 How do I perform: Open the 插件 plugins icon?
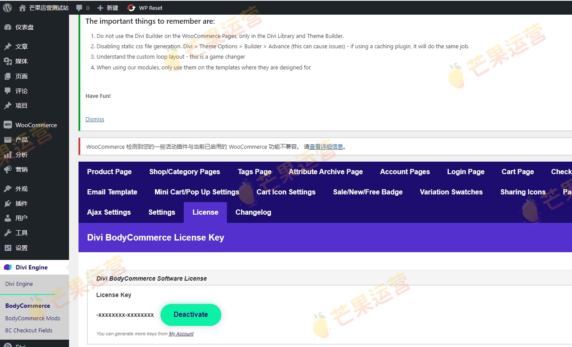8,203
